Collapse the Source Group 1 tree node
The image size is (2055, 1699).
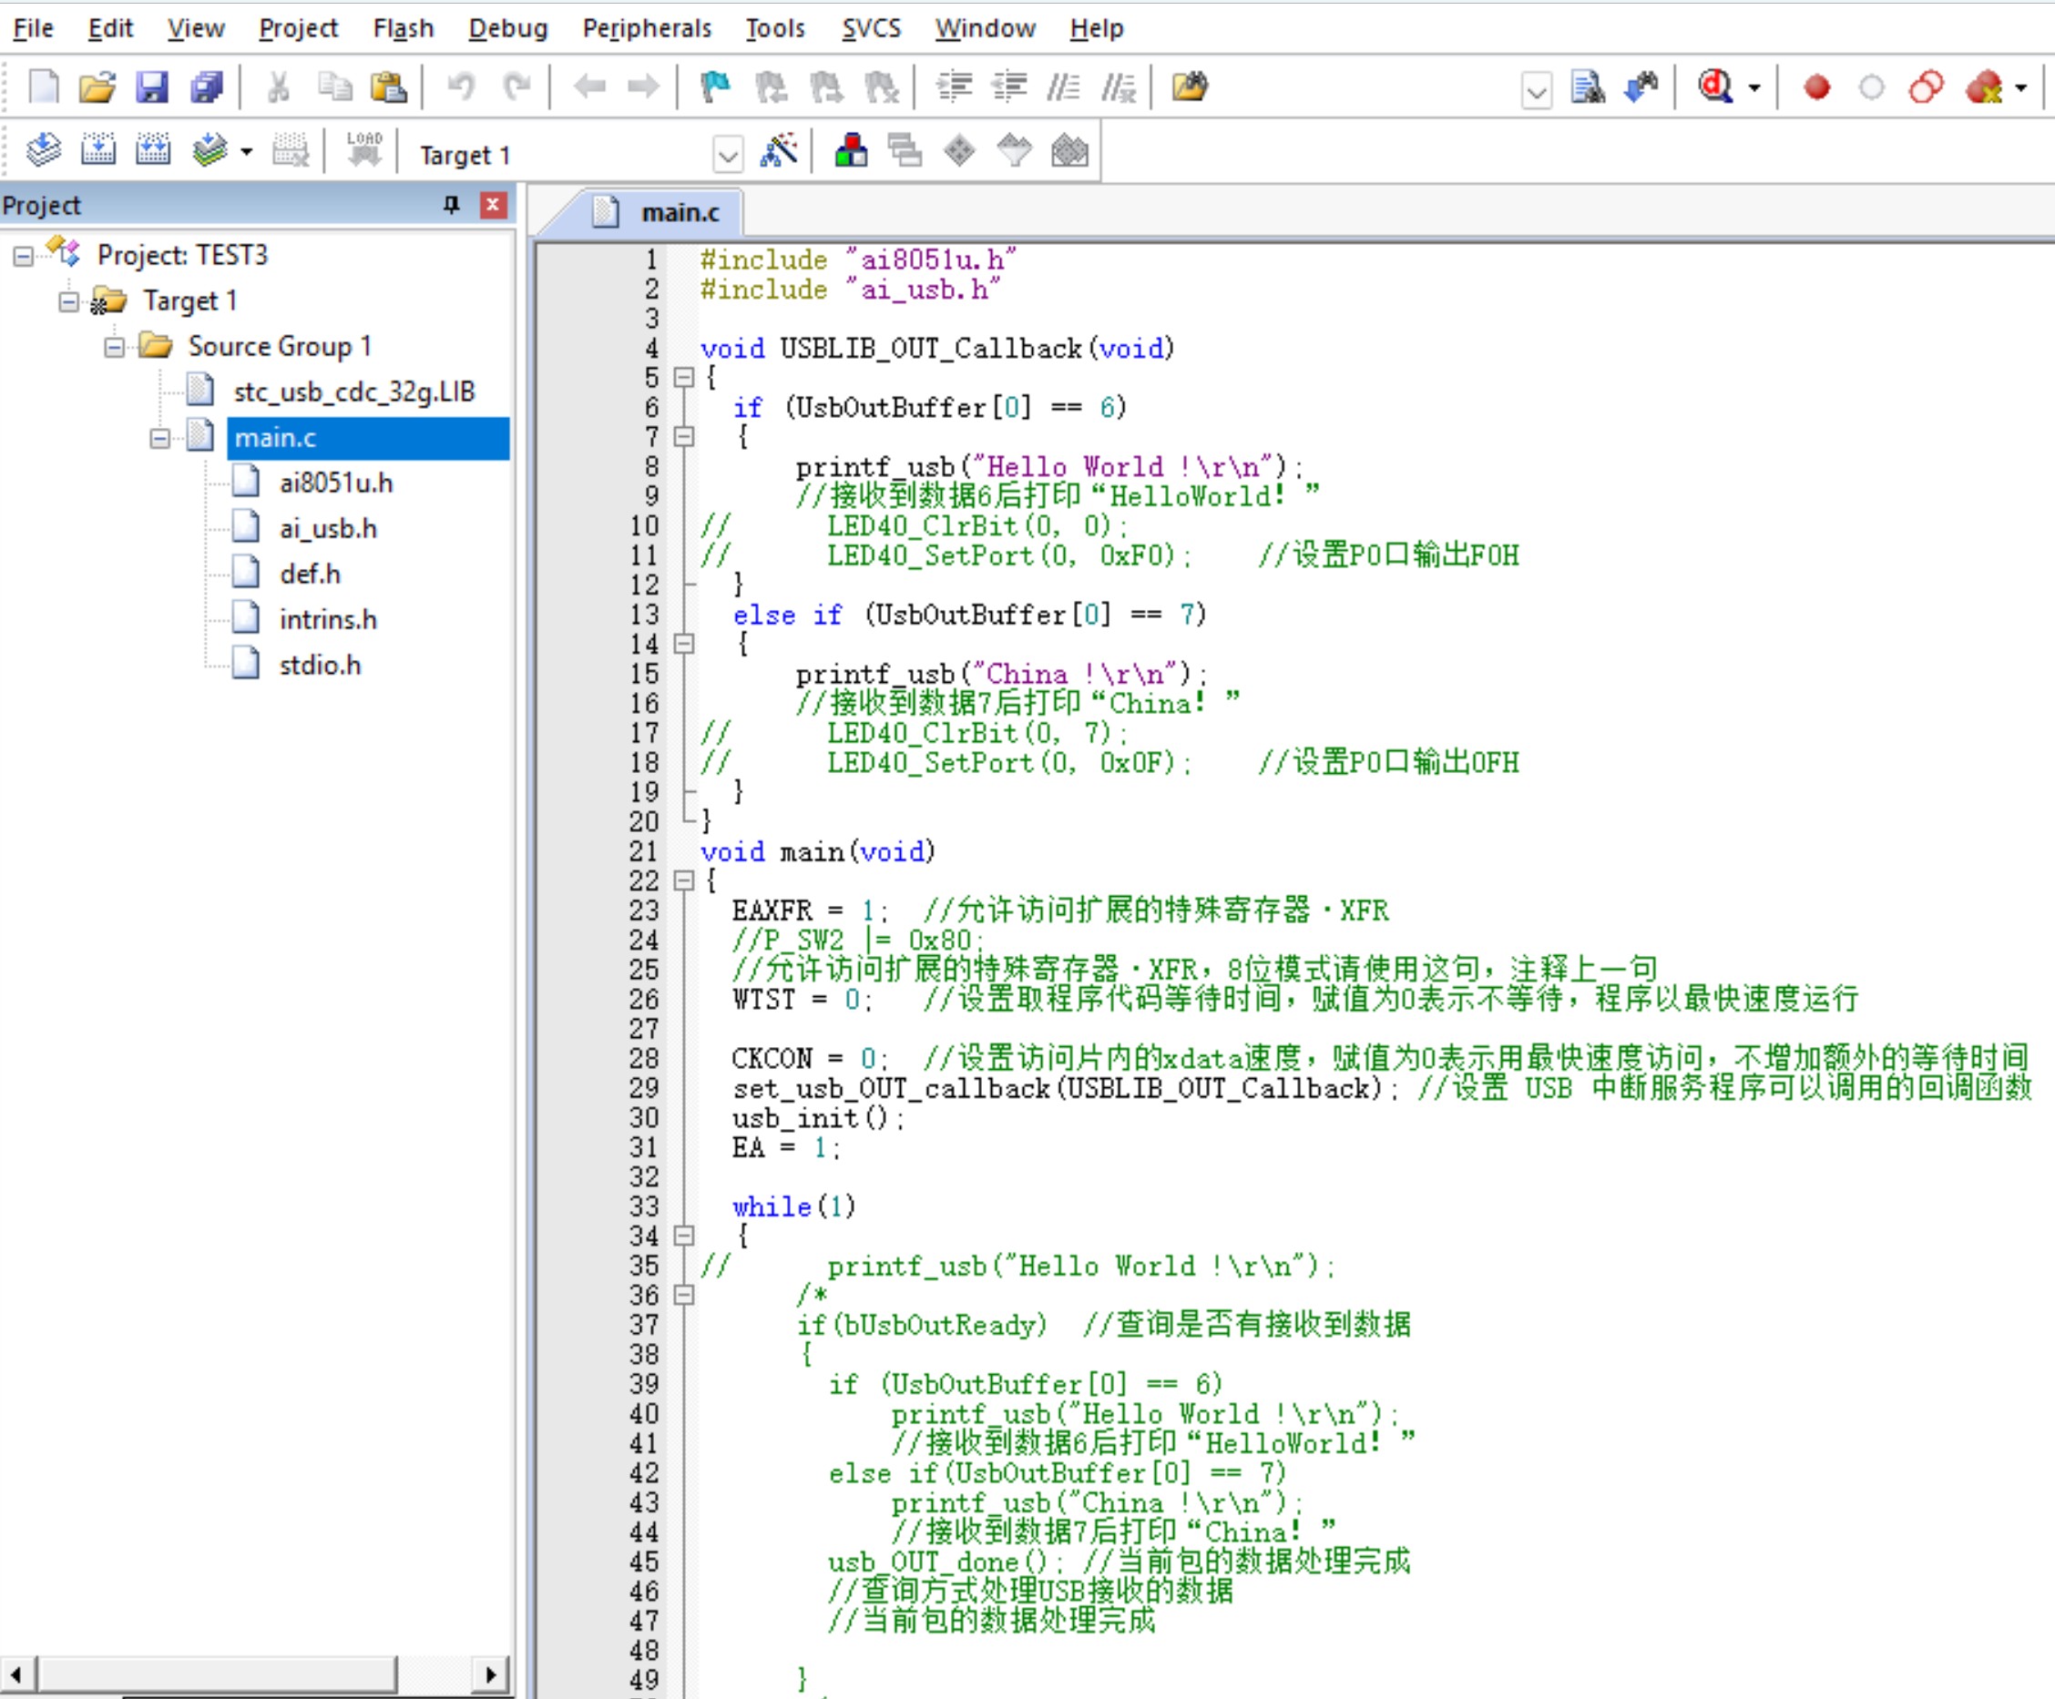coord(115,346)
